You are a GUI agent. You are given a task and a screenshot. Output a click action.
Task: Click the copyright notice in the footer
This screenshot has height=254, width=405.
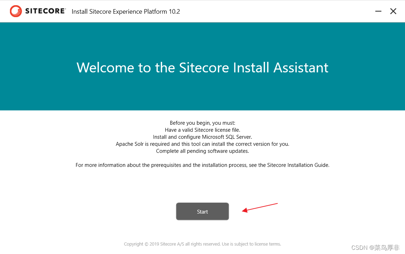tap(202, 244)
